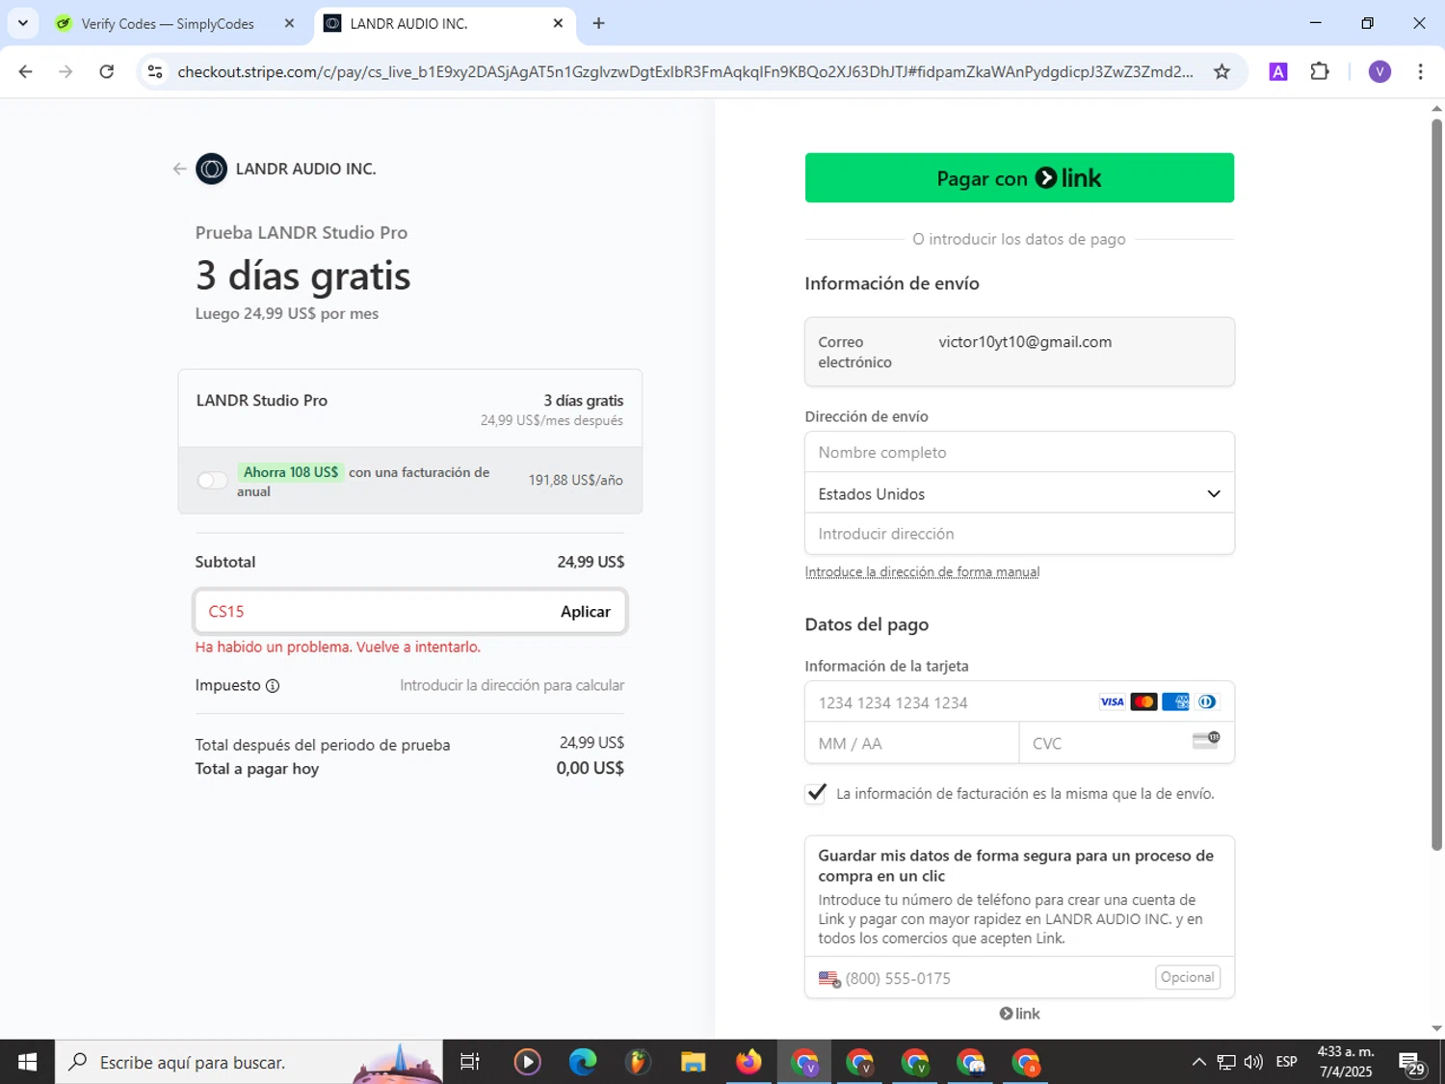Open the FL Studio fruit taskbar icon
Image resolution: width=1445 pixels, height=1084 pixels.
(638, 1062)
